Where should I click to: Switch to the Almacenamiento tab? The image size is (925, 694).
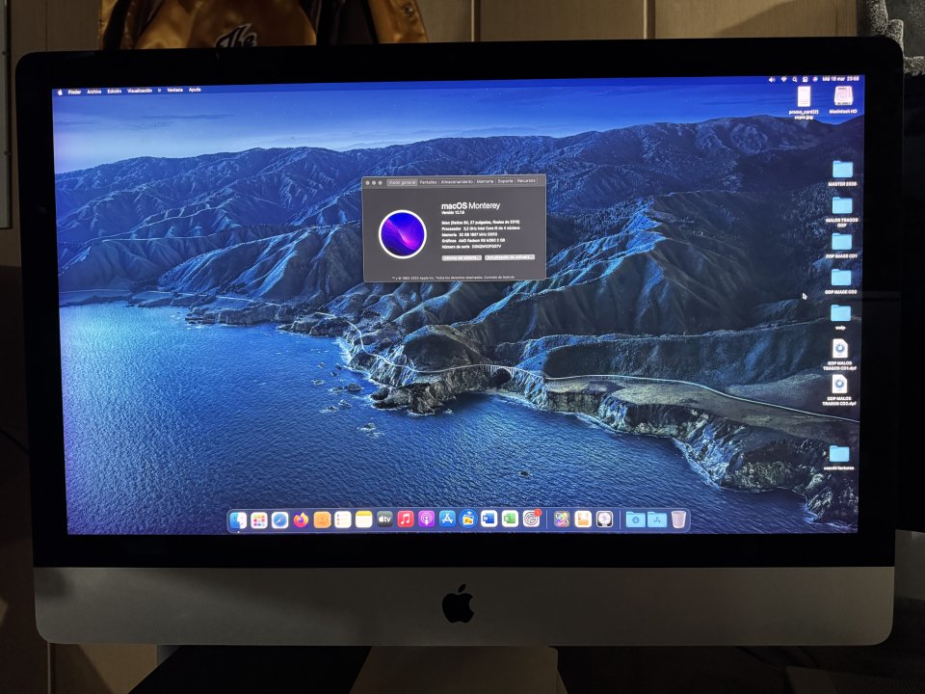coord(456,181)
